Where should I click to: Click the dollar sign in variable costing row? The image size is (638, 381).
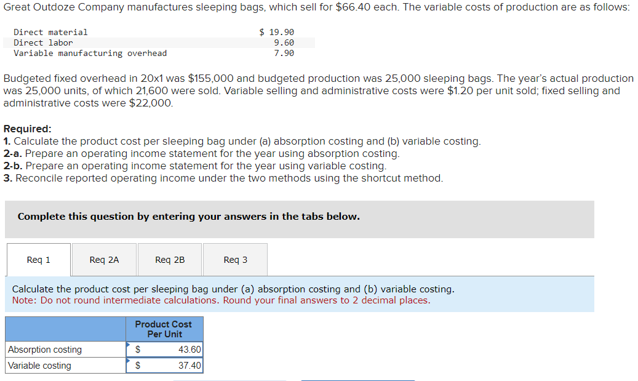click(x=137, y=364)
